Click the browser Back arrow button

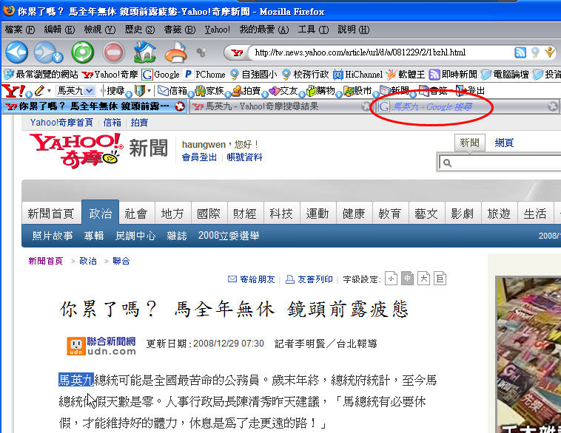[16, 52]
